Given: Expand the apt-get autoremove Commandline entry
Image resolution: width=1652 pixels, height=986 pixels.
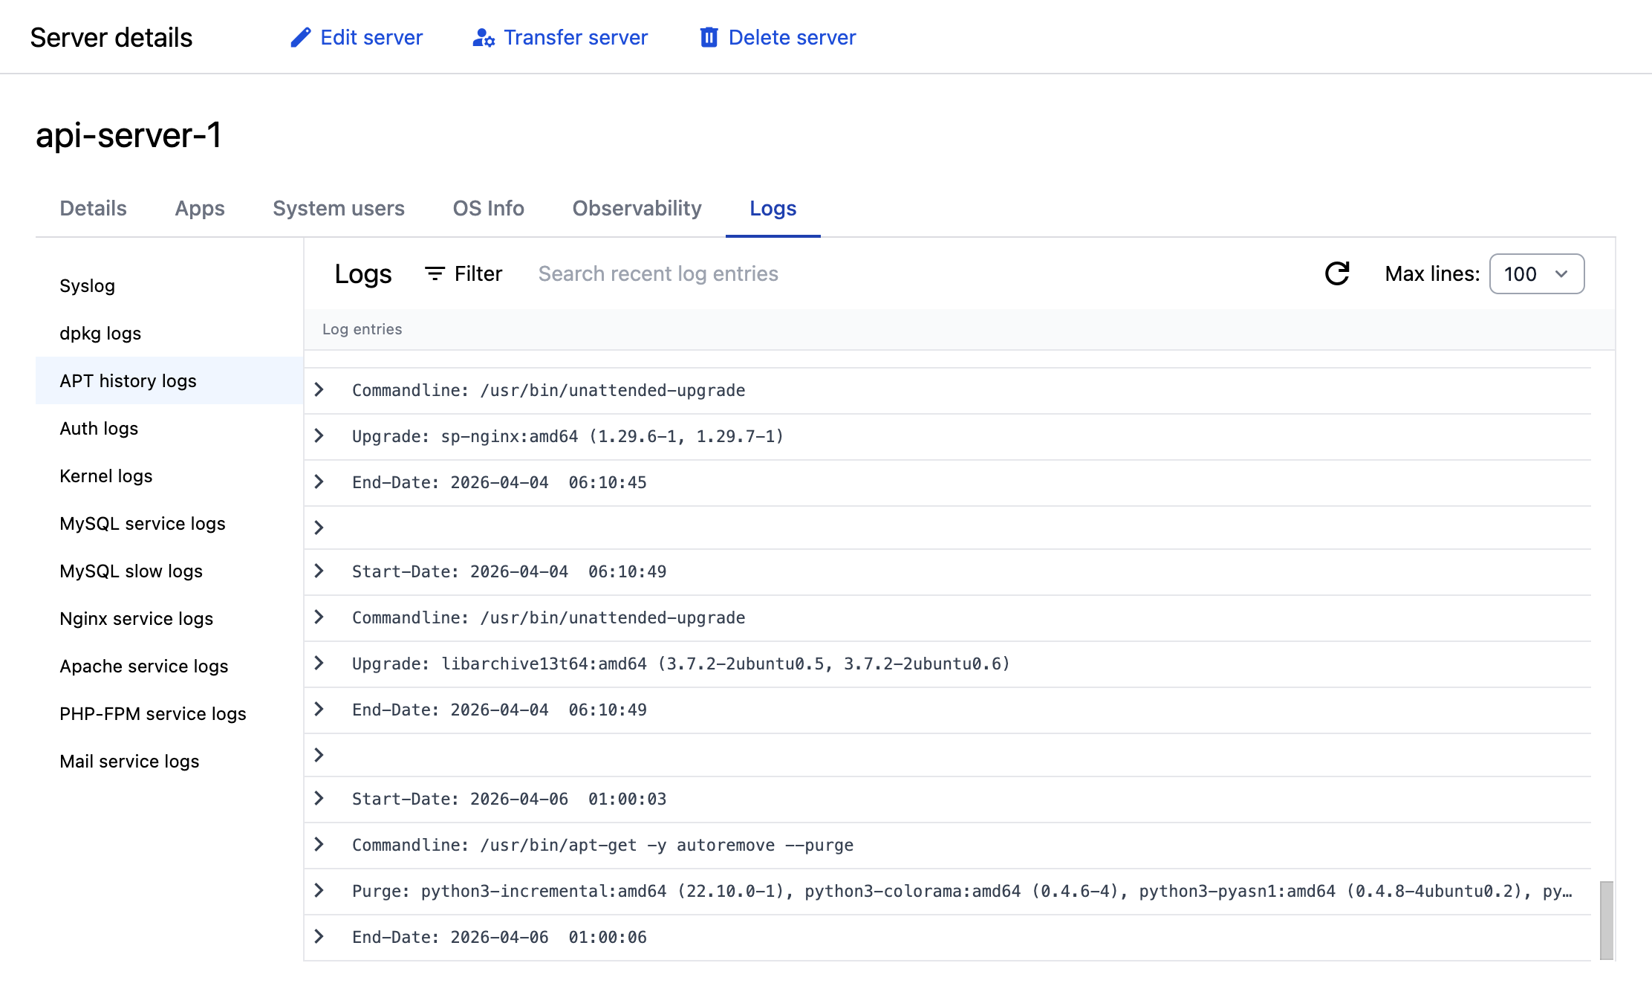Looking at the screenshot, I should click(x=319, y=844).
